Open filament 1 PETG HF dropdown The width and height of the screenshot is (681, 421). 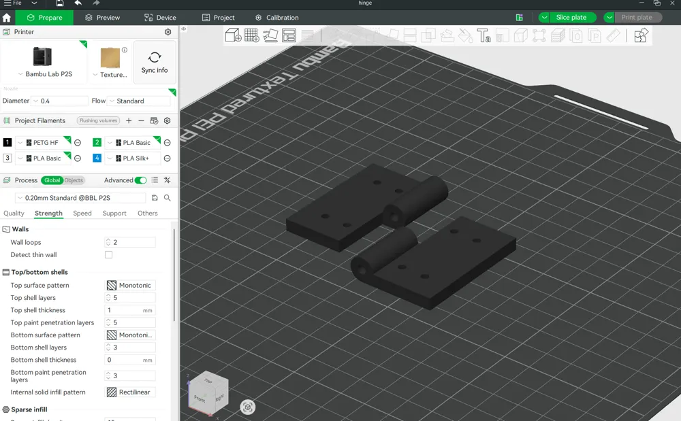click(42, 143)
